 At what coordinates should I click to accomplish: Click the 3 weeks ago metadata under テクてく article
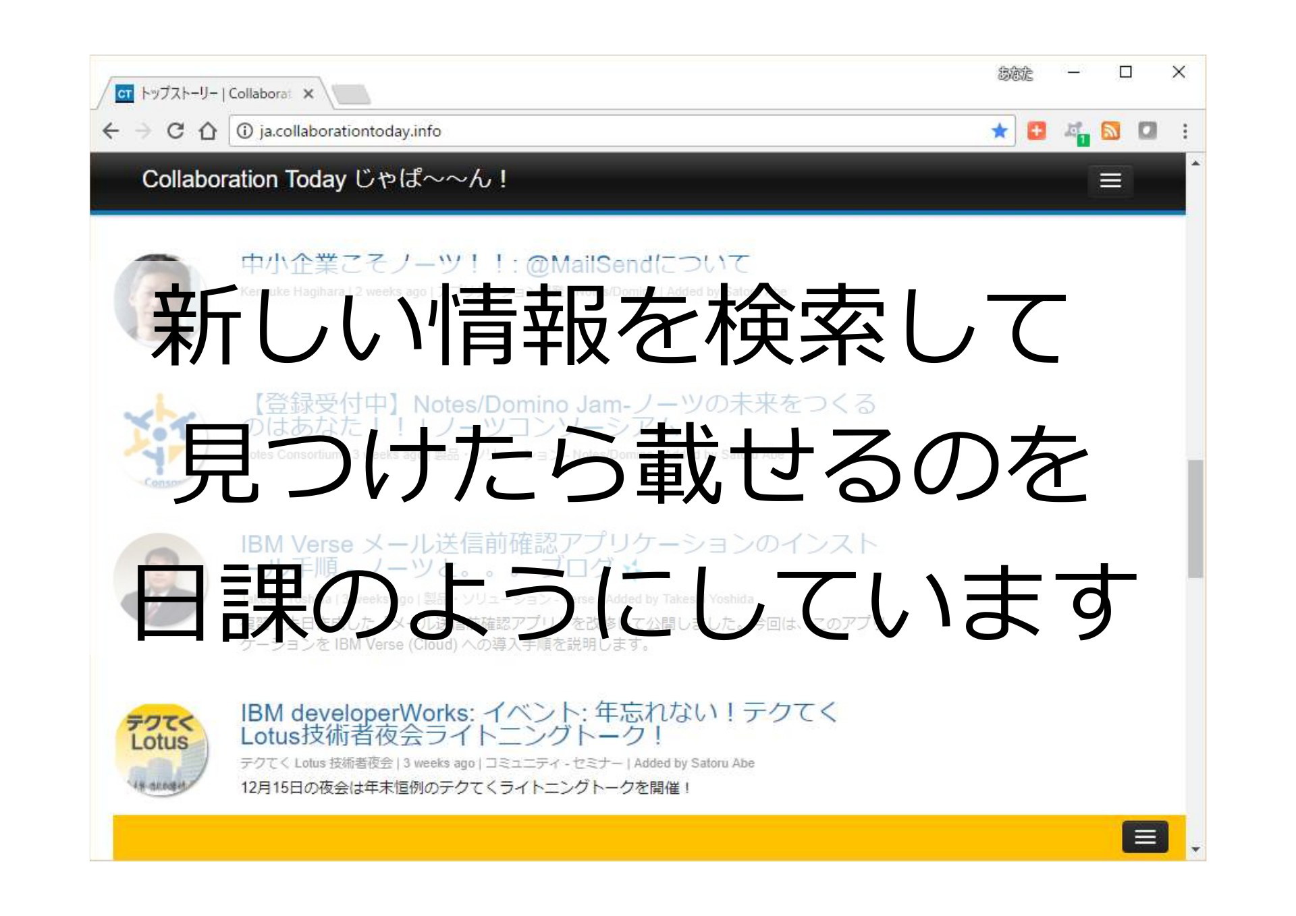click(439, 763)
